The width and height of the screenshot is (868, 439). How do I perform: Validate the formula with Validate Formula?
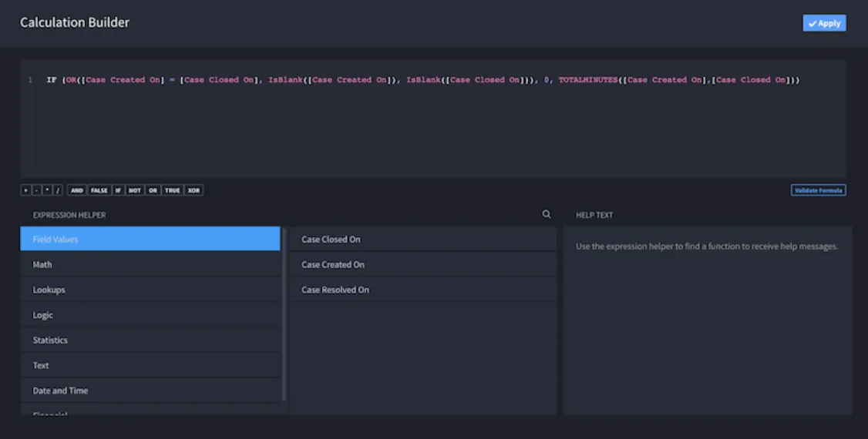pyautogui.click(x=818, y=190)
